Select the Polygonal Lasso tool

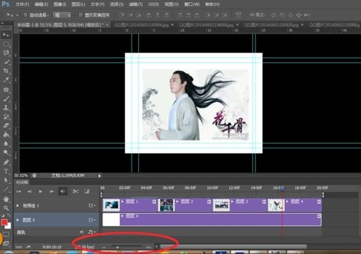6,53
